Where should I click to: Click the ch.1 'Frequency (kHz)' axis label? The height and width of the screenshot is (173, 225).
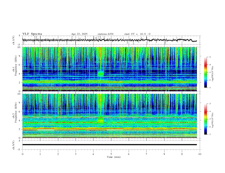(x=16, y=66)
